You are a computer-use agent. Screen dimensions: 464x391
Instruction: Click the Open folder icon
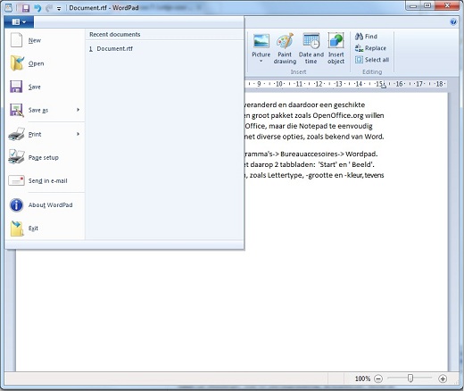point(17,63)
